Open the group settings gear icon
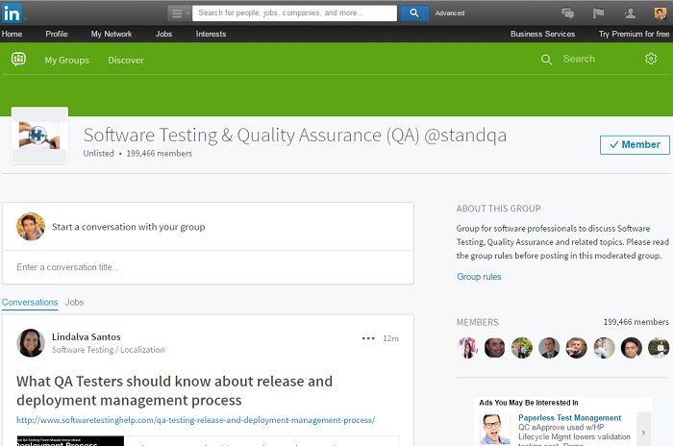Screen dimensions: 673x446 coord(651,60)
